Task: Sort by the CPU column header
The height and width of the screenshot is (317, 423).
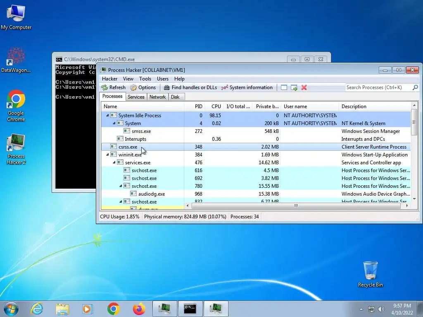Action: tap(214, 106)
